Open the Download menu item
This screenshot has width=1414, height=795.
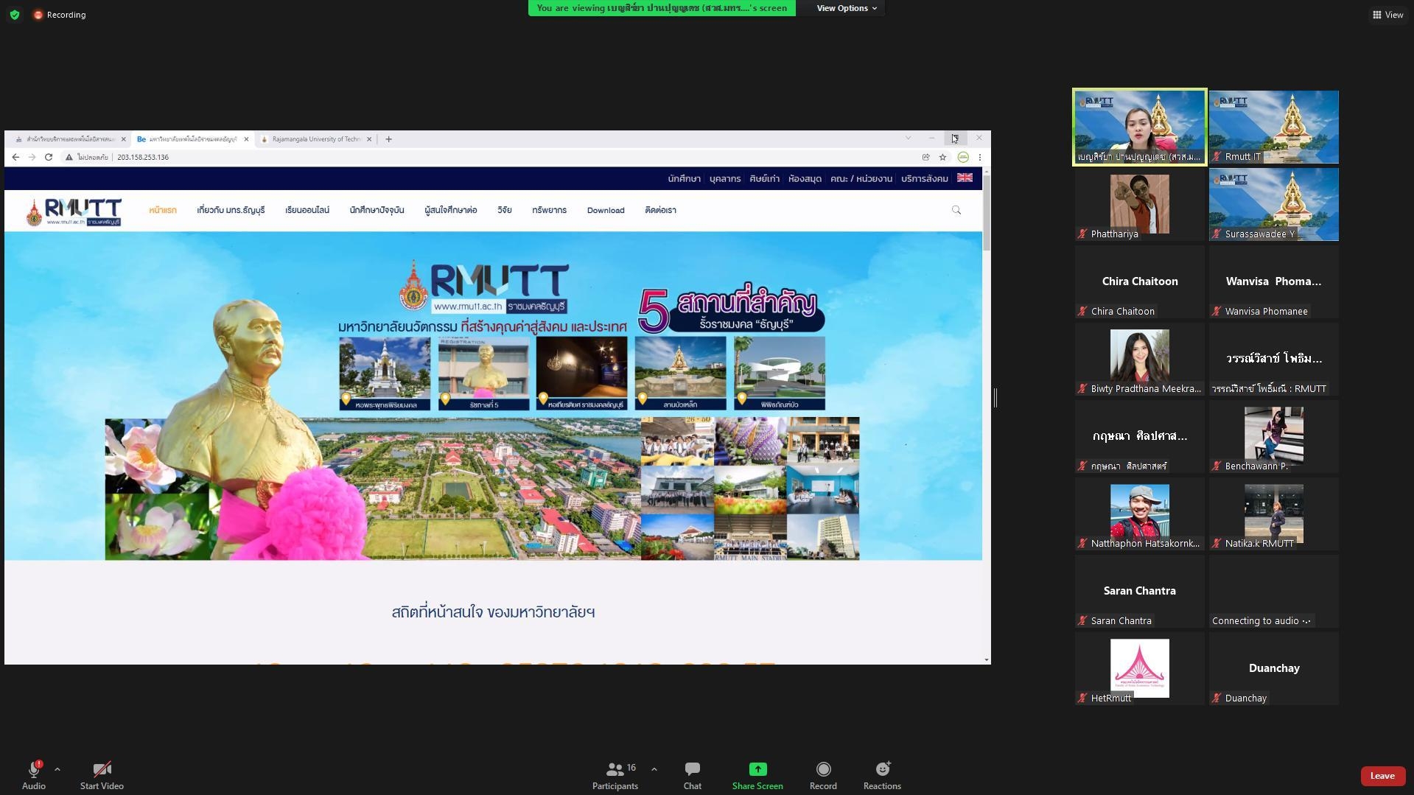coord(606,210)
